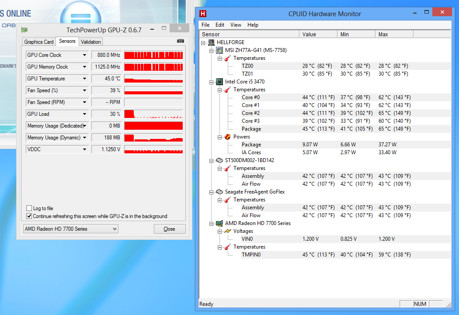Click the Value column header
This screenshot has height=315, width=459.
pyautogui.click(x=318, y=34)
